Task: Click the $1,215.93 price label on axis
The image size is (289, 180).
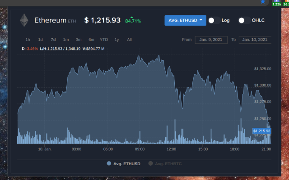Action: tap(262, 131)
